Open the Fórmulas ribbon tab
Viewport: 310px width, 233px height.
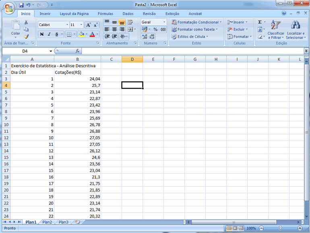coord(105,14)
